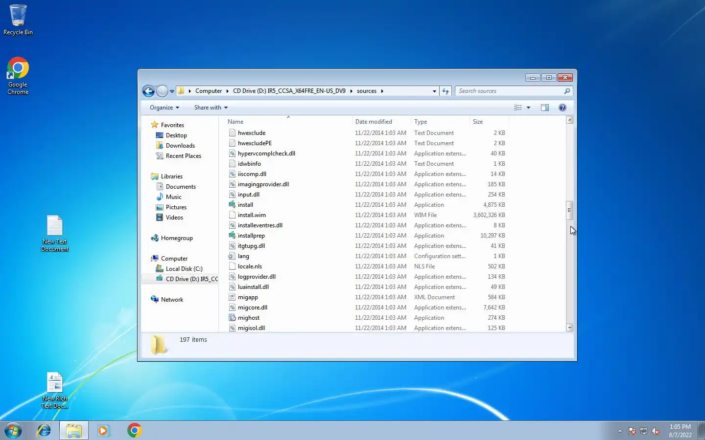Open Windows Media Player from taskbar
The height and width of the screenshot is (440, 705).
[103, 430]
